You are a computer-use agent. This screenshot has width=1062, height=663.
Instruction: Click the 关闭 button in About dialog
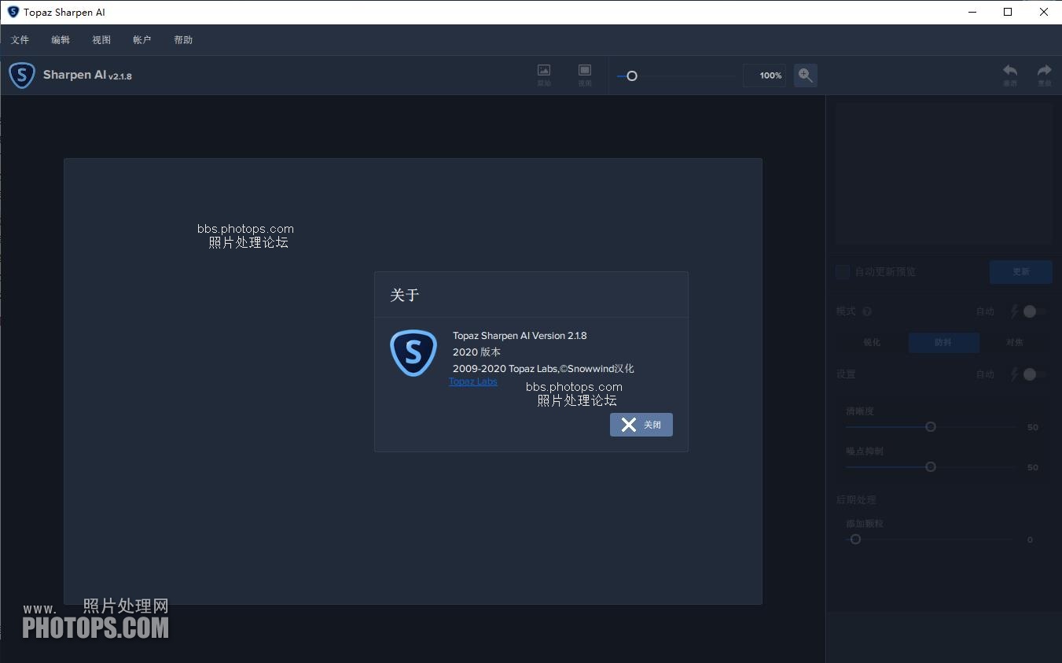click(x=641, y=425)
